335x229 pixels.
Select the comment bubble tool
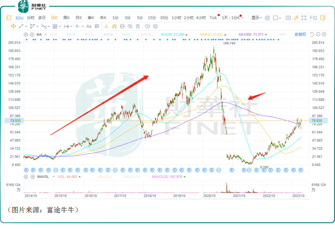97,26
